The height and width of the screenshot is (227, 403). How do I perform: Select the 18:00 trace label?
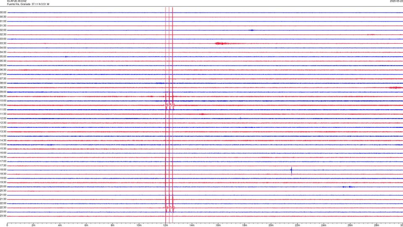3,170
